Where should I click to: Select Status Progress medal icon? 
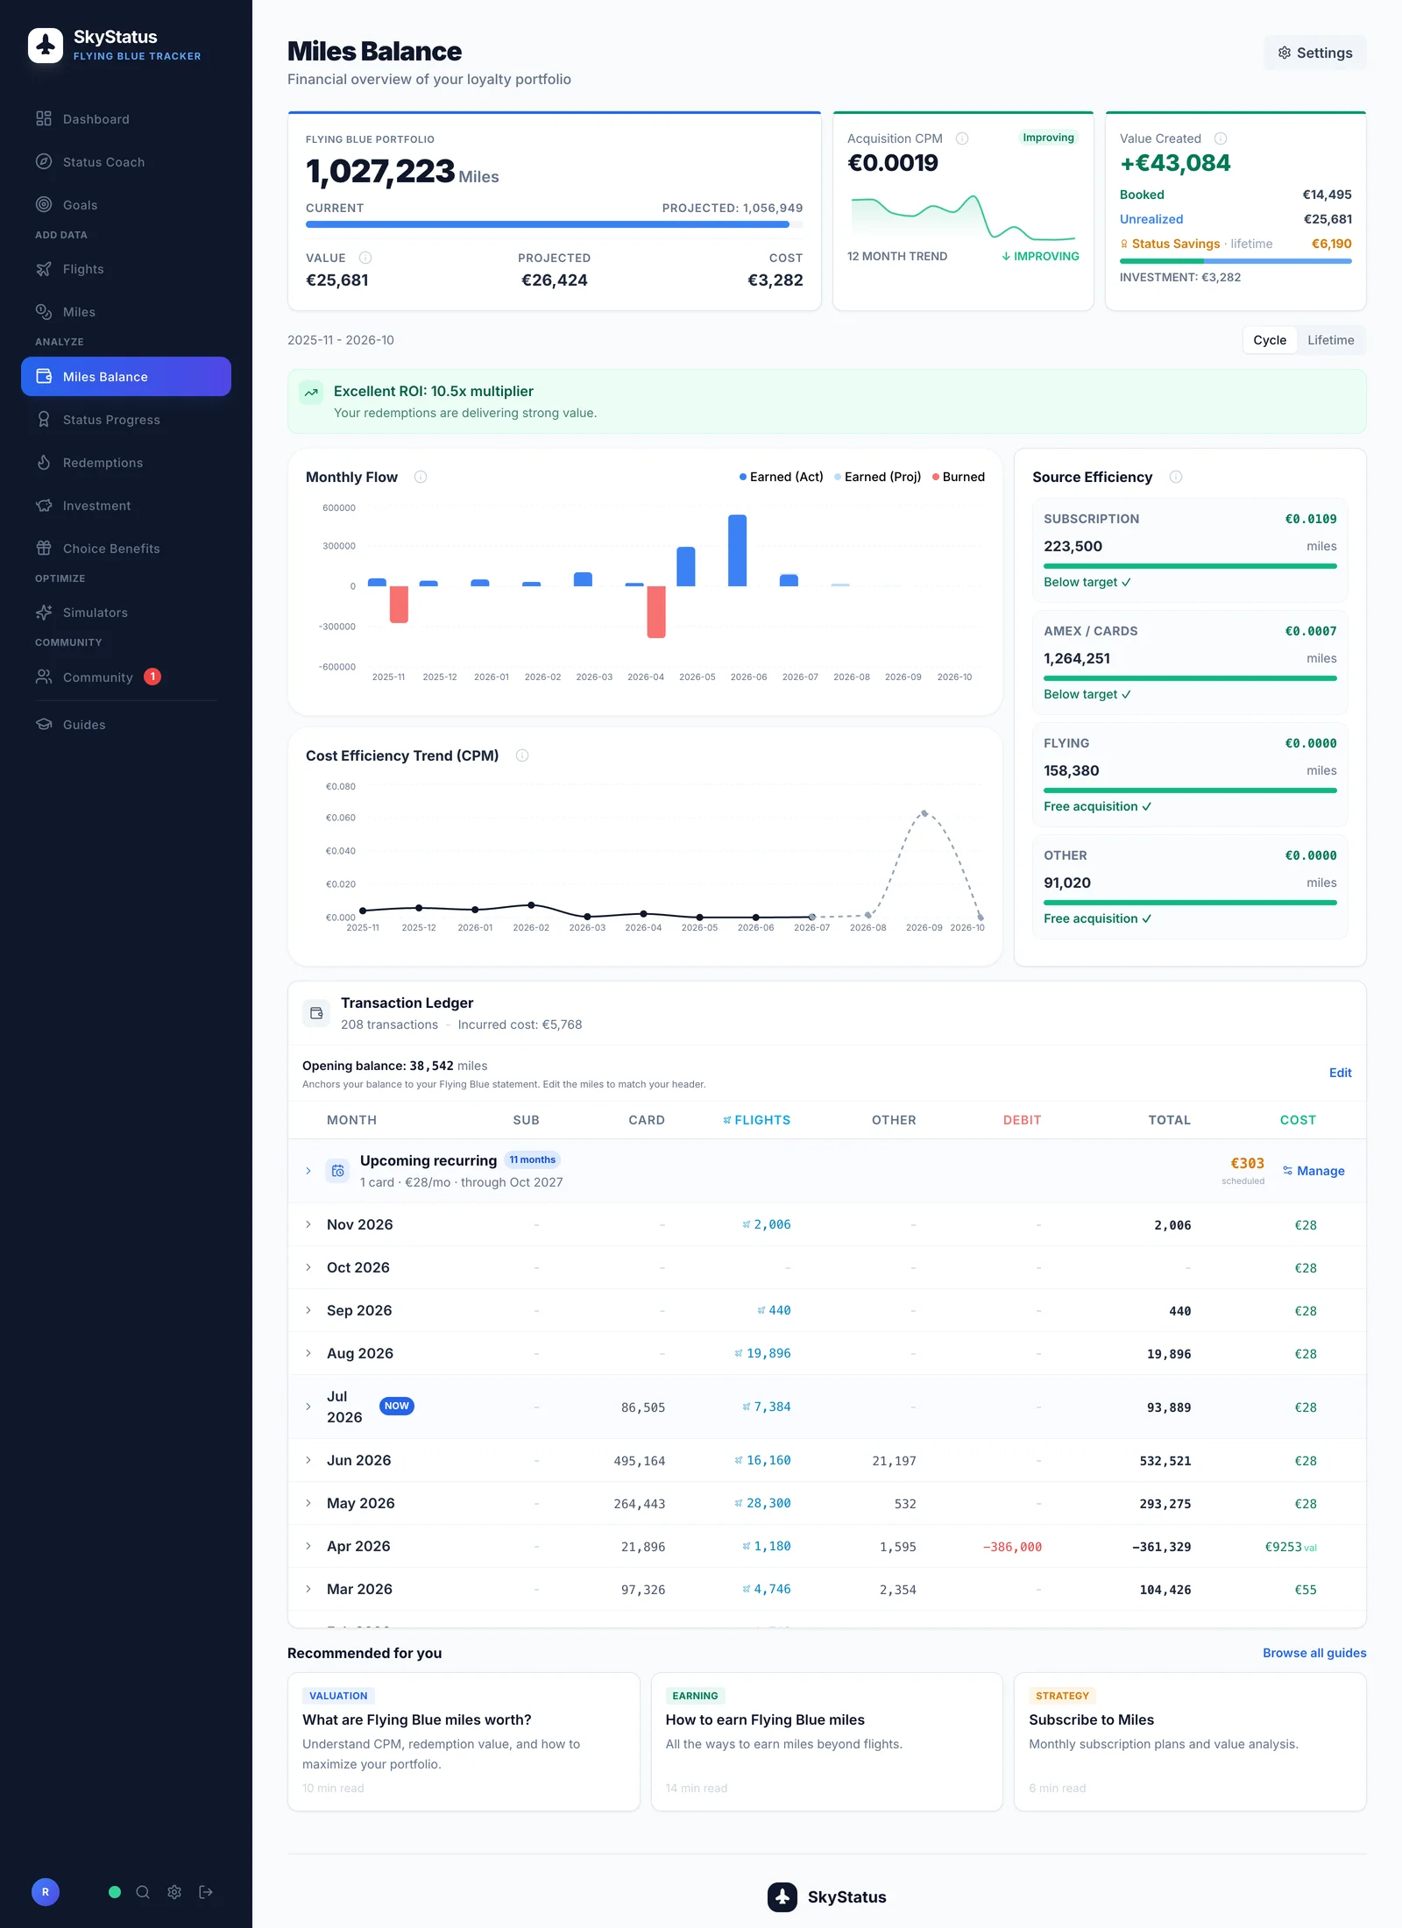coord(44,420)
